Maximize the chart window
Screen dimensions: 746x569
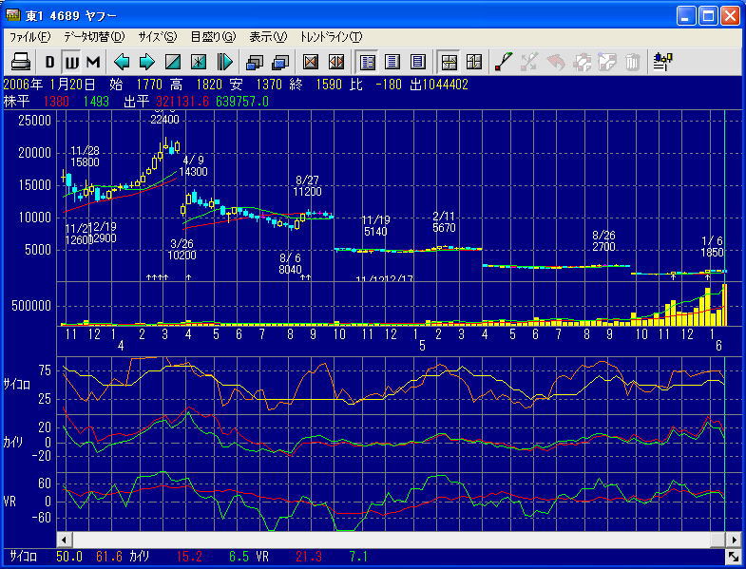pos(708,16)
